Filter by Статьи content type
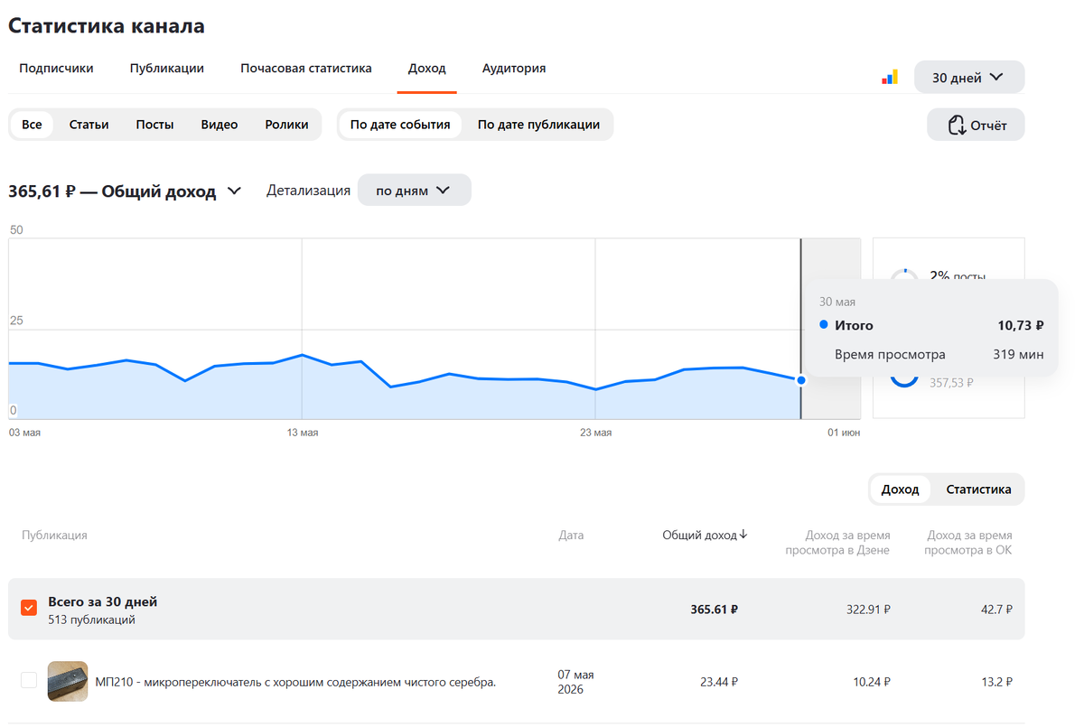This screenshot has height=727, width=1084. pos(89,125)
